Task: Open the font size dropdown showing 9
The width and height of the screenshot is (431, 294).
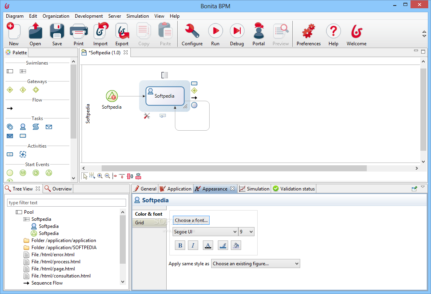Action: pos(247,232)
